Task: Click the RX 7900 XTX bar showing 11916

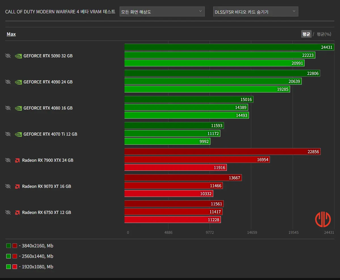Action: (x=176, y=167)
